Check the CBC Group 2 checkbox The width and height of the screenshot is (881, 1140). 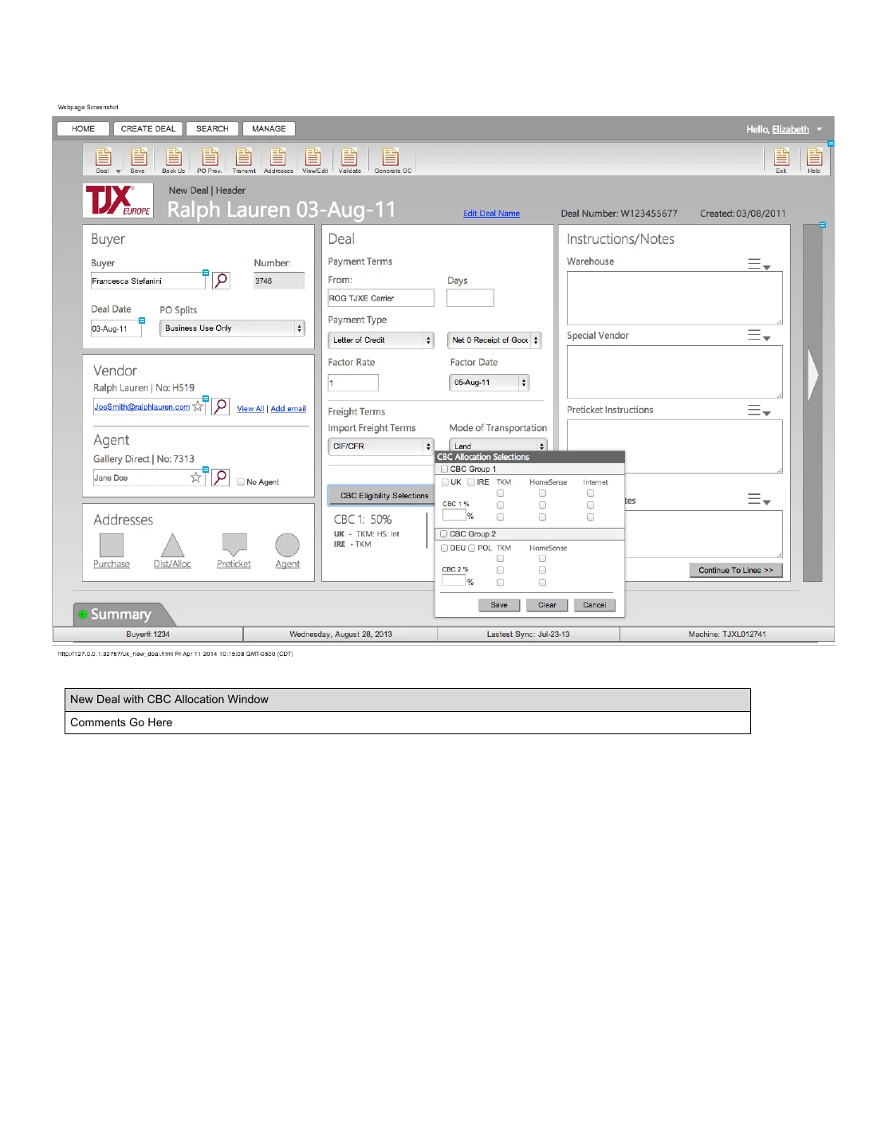pos(444,534)
